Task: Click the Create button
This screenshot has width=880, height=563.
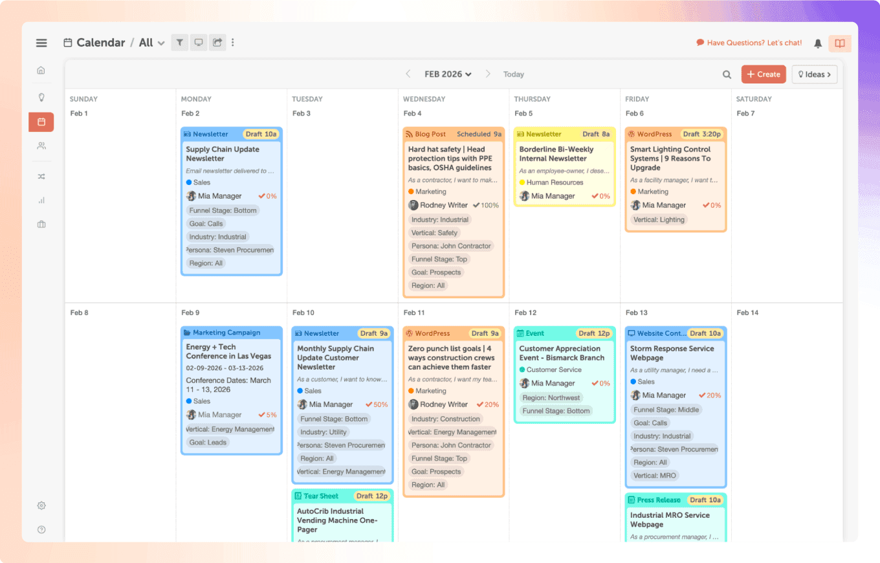Action: [x=763, y=74]
